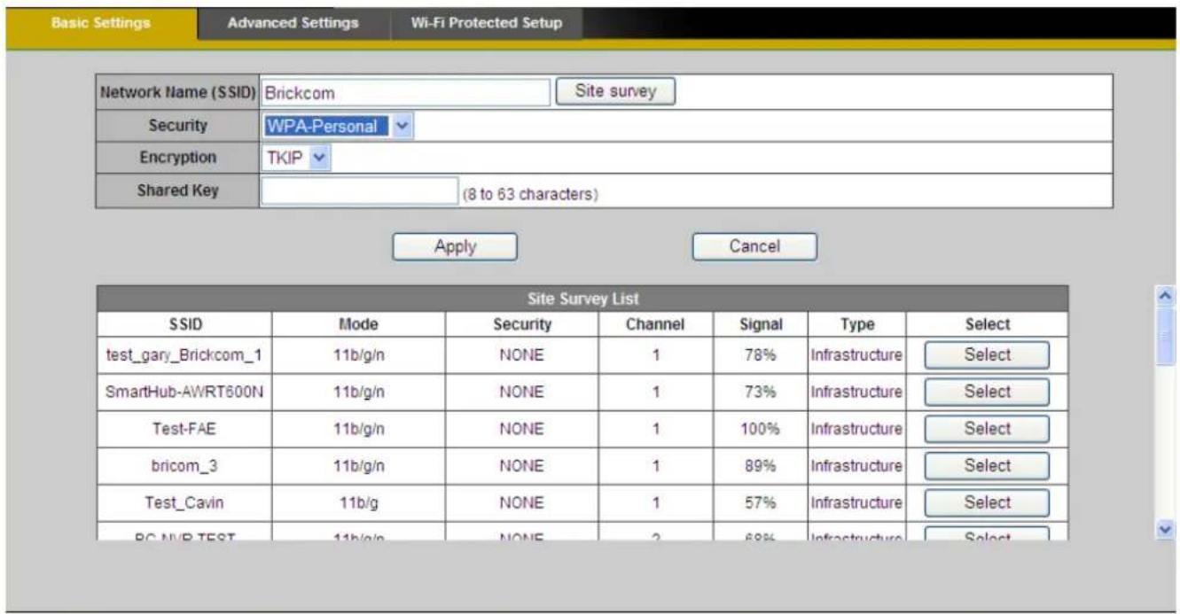Open the Advanced Settings tab
This screenshot has height=614, width=1180.
[x=293, y=24]
